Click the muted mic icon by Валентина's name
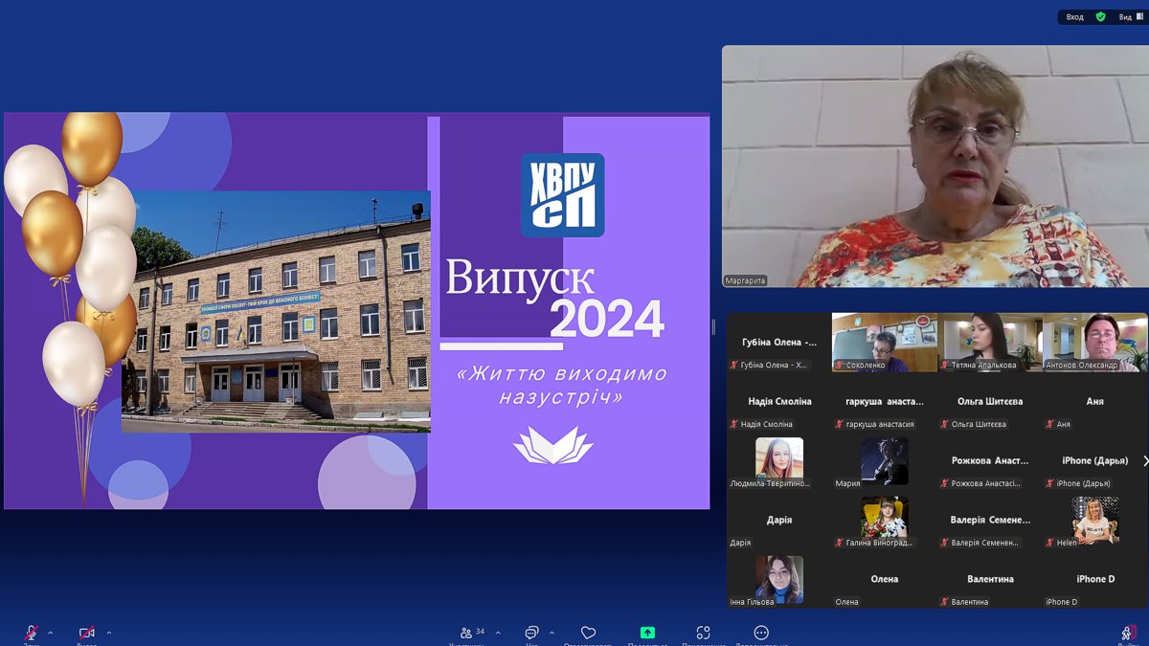Screen dimensions: 1149x646 [x=945, y=602]
